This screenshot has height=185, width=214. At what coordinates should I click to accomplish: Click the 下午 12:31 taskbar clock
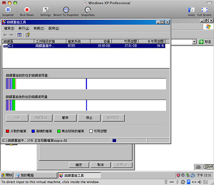tap(204, 175)
